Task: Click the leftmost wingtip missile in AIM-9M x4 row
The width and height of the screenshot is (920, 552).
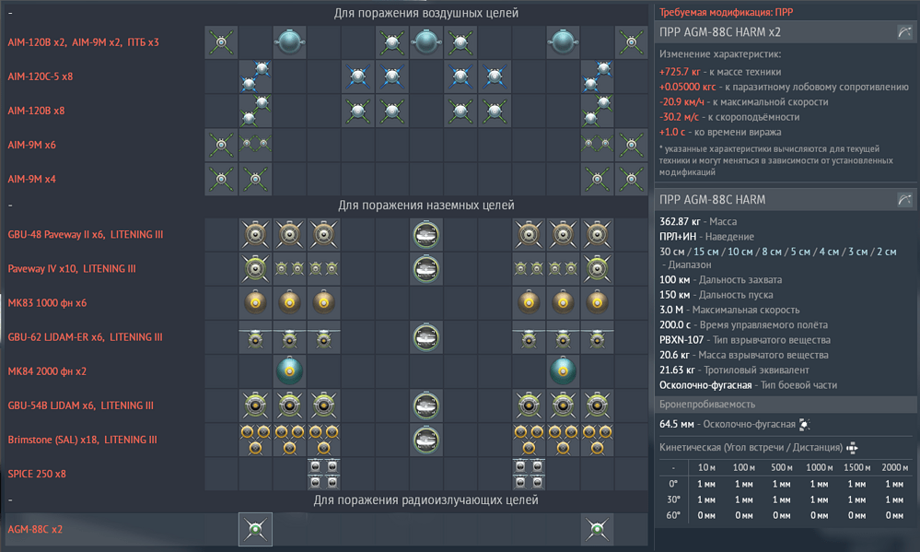Action: click(x=221, y=179)
